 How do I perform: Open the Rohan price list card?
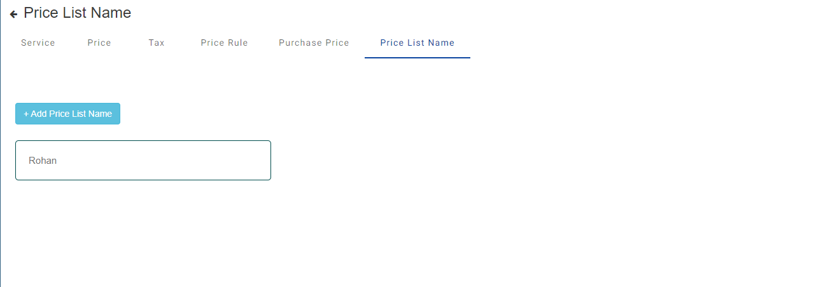point(143,160)
